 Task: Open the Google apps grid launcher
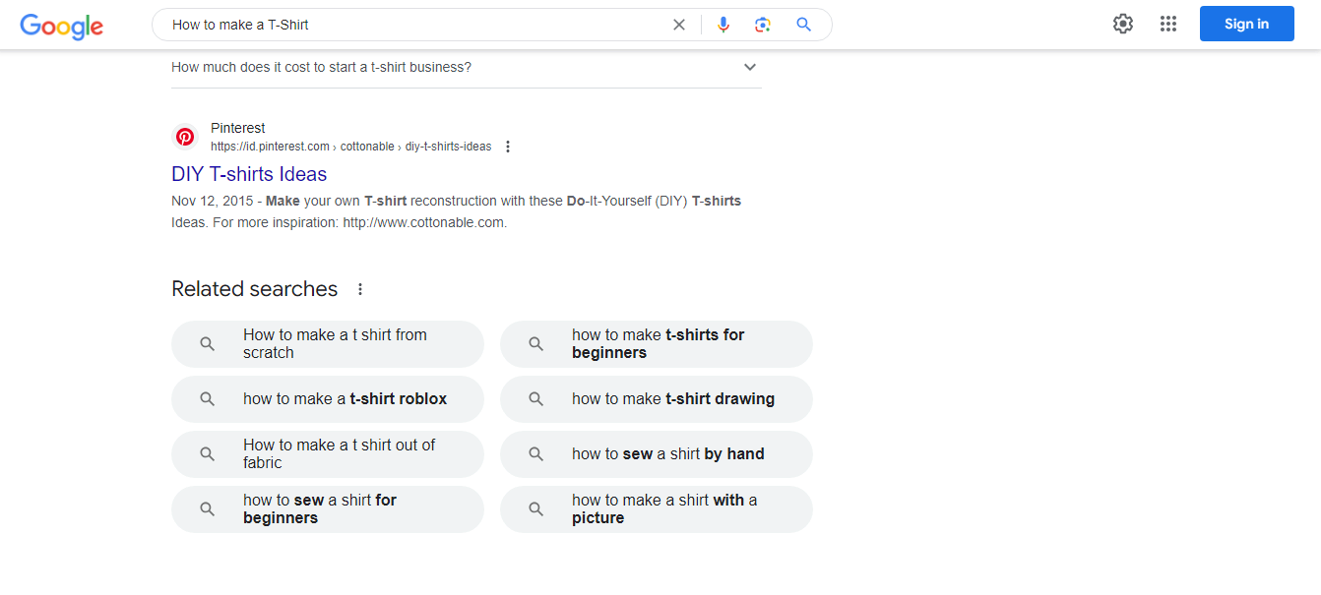pyautogui.click(x=1168, y=23)
